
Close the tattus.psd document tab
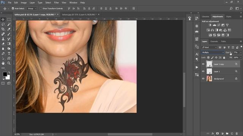(x=58, y=14)
